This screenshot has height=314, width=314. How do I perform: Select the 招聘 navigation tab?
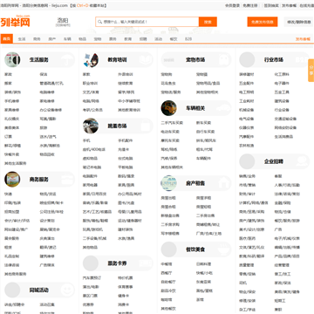[143, 38]
